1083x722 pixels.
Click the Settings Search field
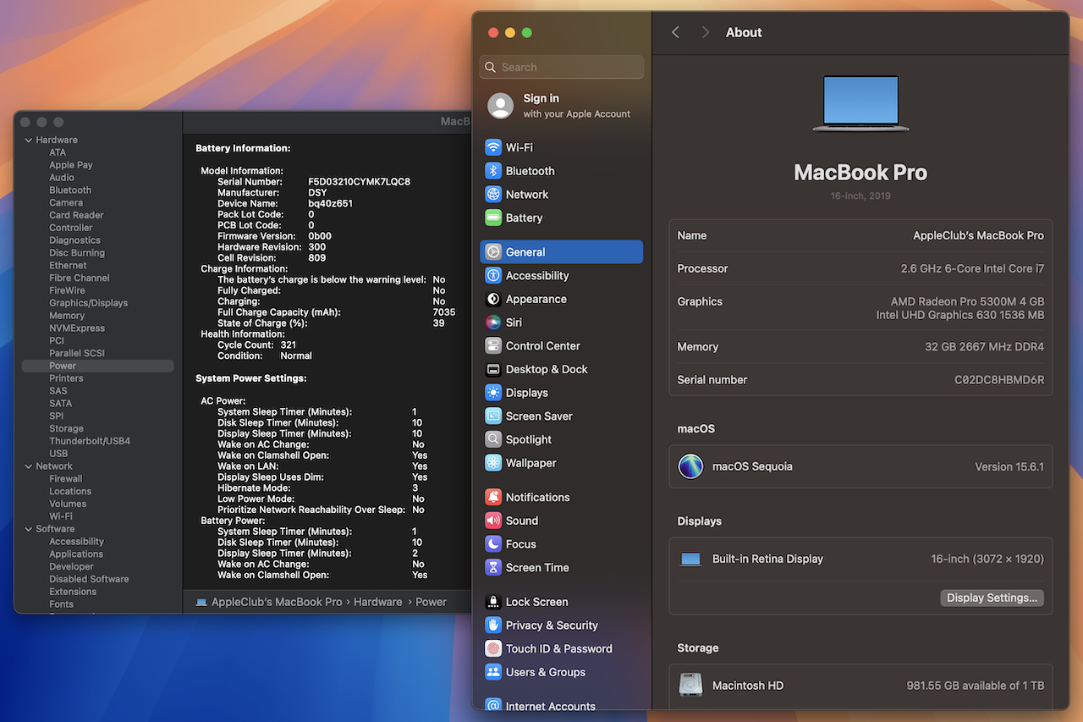click(x=562, y=67)
